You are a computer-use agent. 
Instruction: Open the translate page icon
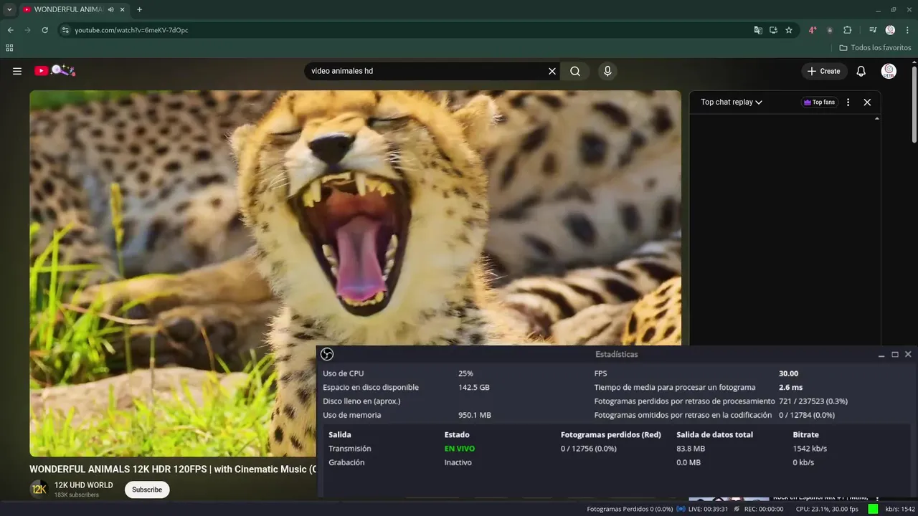click(758, 30)
